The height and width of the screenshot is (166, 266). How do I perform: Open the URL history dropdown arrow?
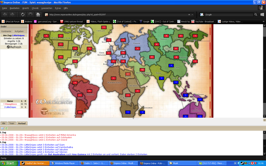click(193, 15)
